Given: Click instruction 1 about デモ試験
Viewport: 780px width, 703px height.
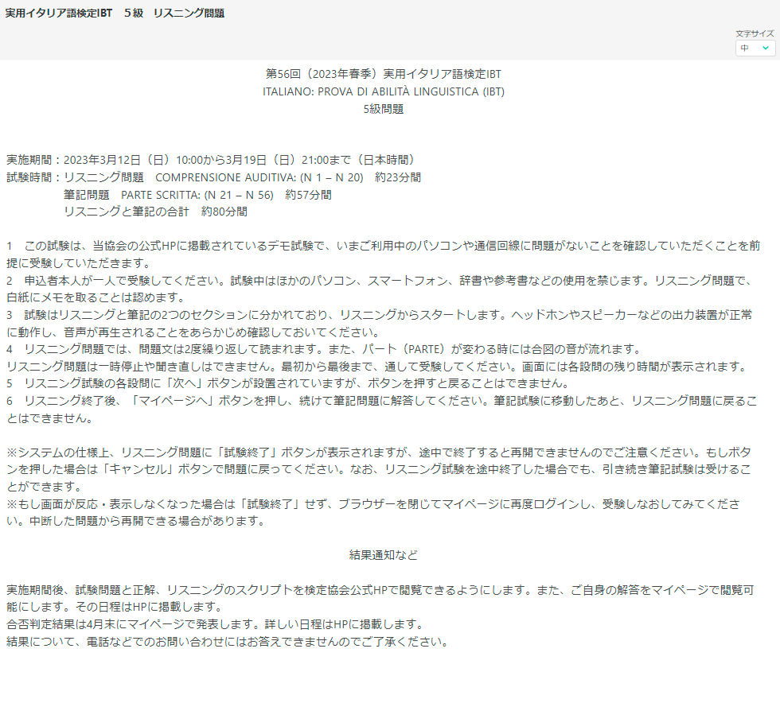Looking at the screenshot, I should [x=383, y=254].
